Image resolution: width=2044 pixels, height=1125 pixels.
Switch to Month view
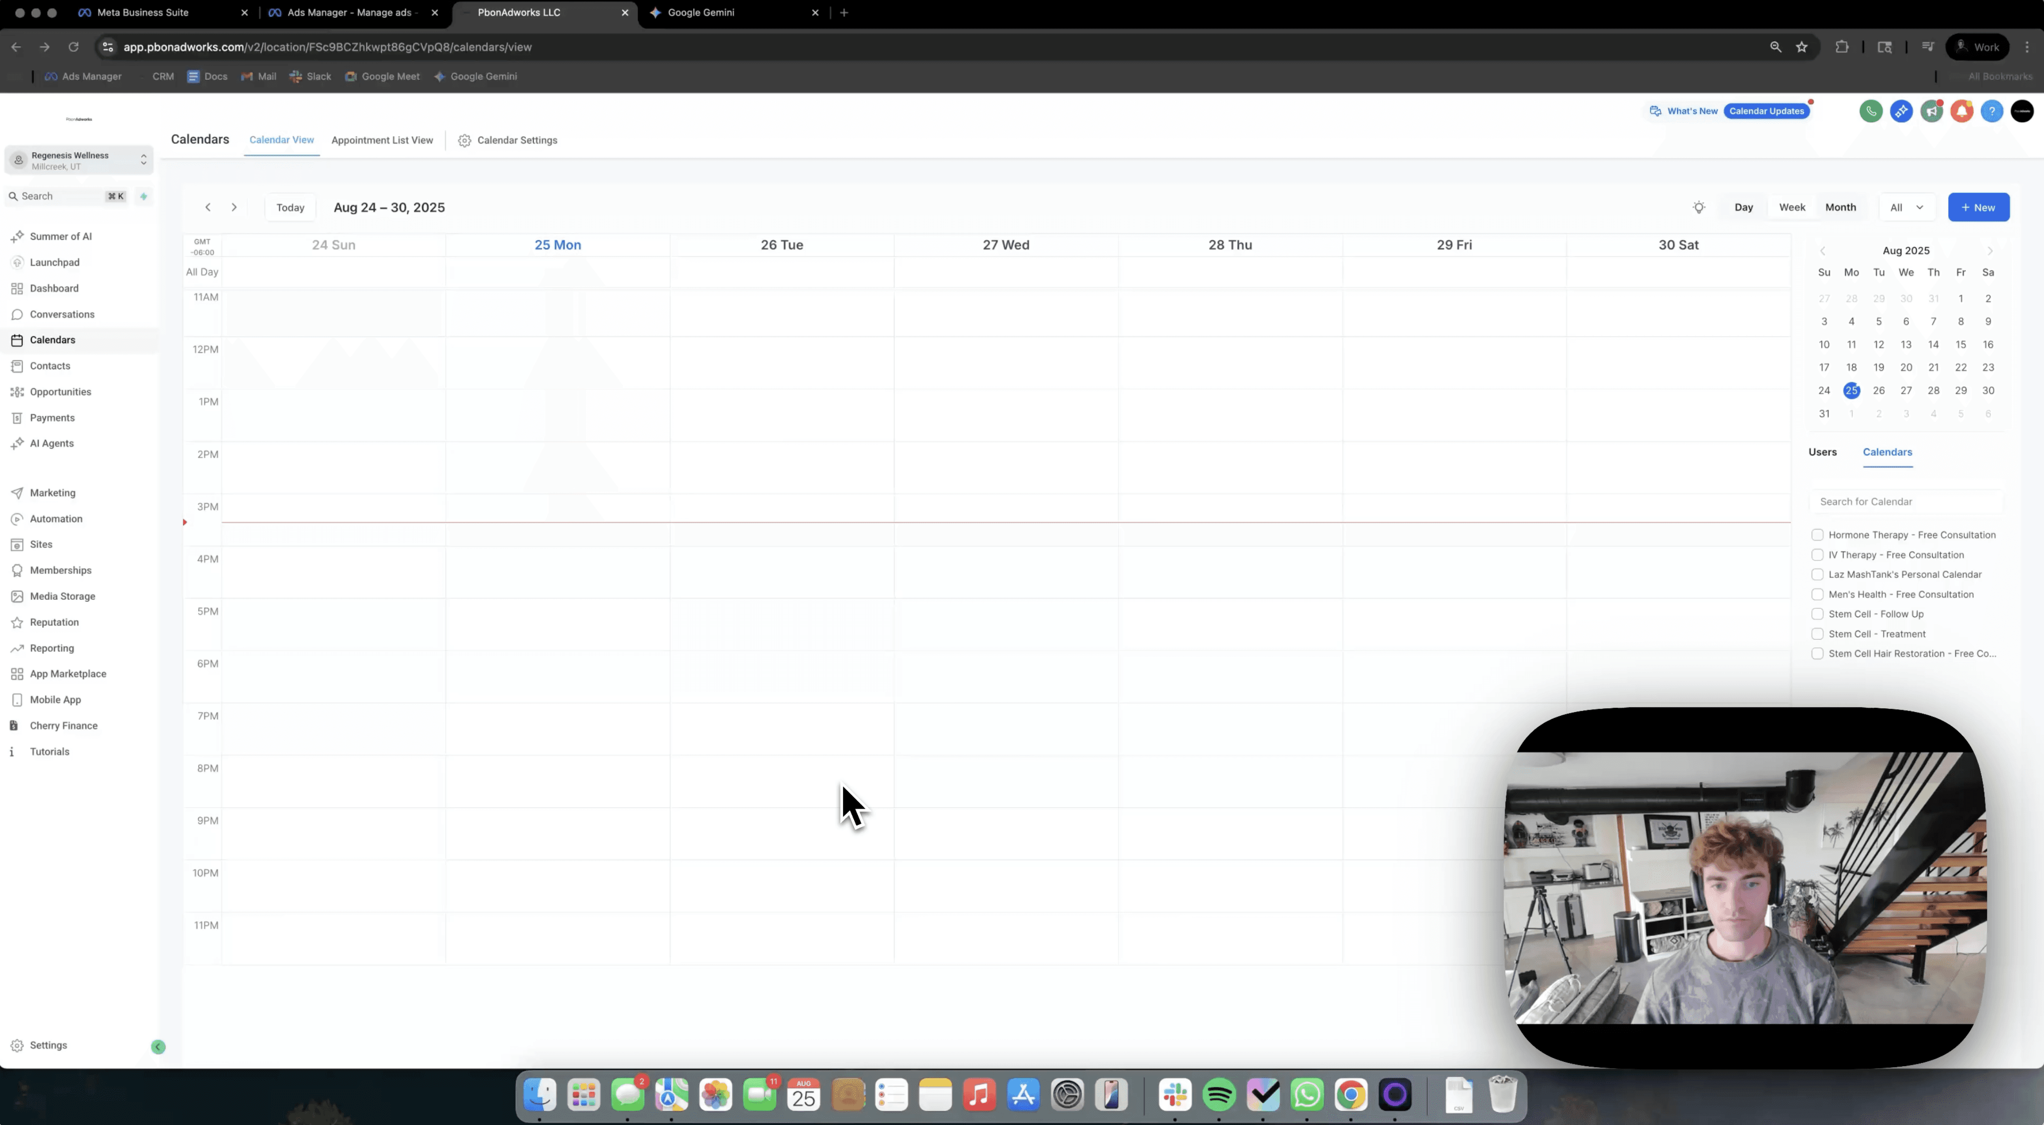click(1840, 208)
